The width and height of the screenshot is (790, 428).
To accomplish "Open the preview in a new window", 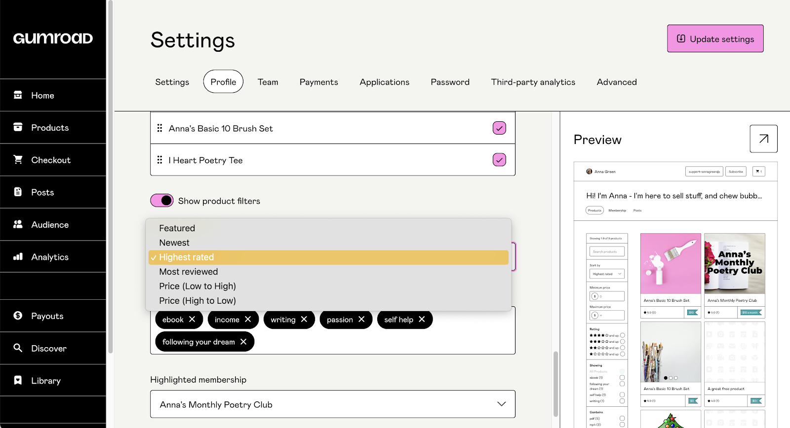I will (x=763, y=139).
